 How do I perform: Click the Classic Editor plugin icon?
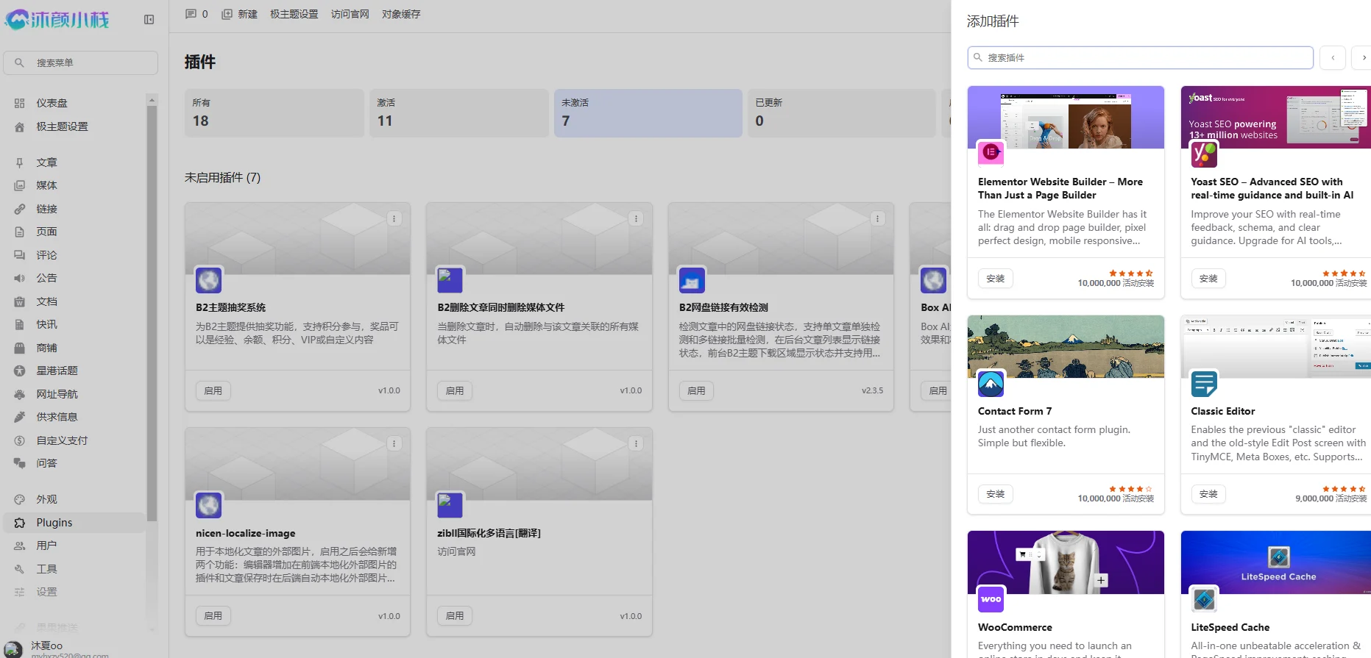(x=1204, y=383)
